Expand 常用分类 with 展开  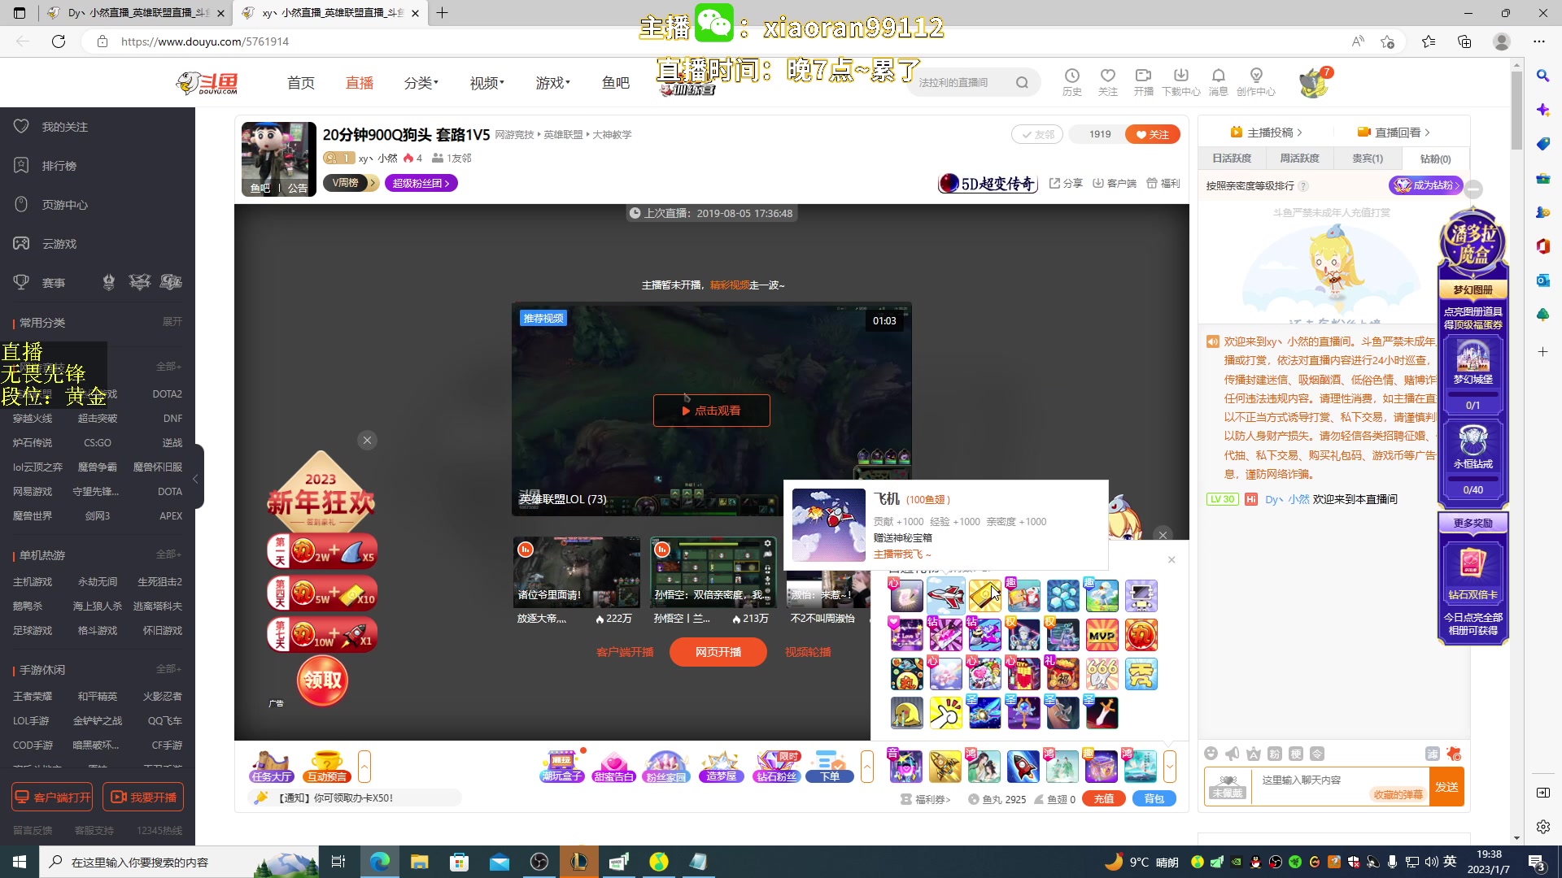(172, 322)
